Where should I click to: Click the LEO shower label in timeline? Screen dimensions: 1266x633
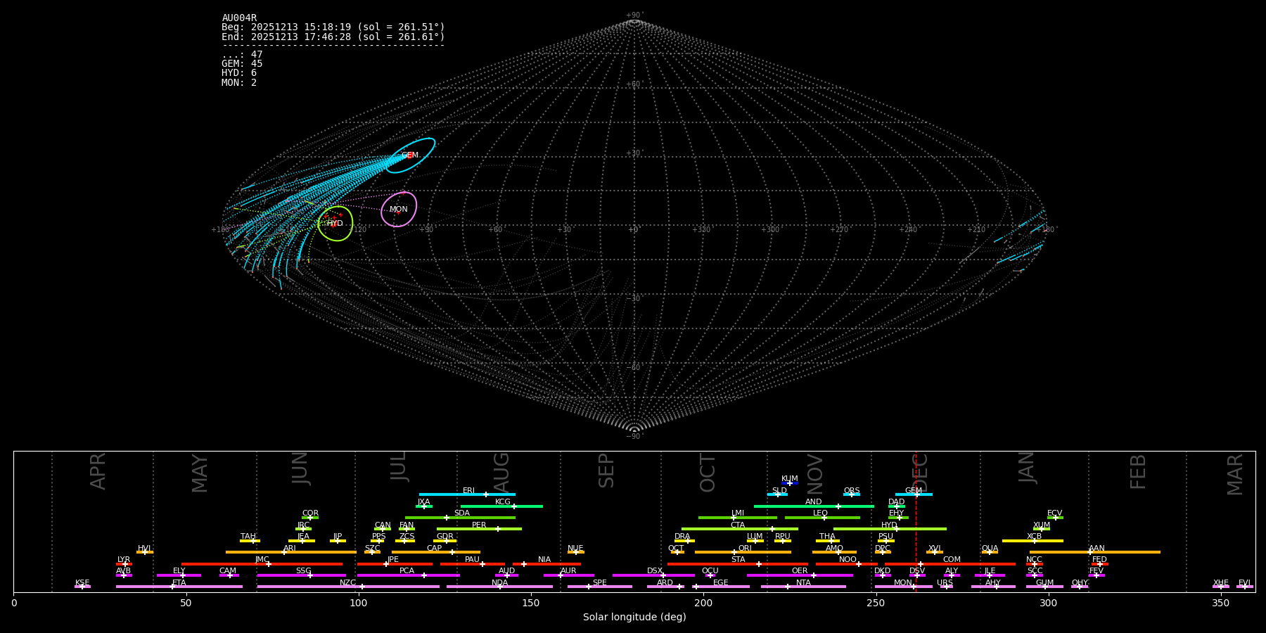(821, 513)
